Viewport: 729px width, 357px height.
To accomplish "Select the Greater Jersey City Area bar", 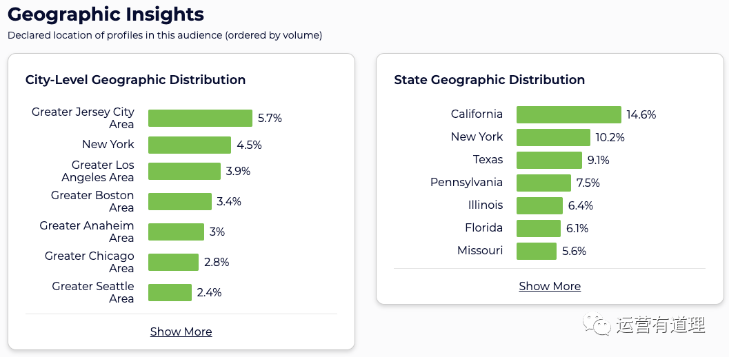I will [x=200, y=118].
